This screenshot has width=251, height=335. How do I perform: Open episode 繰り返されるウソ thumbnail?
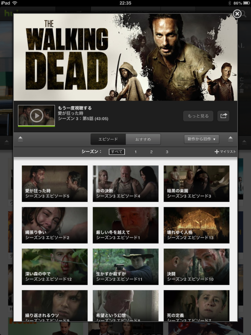[x=55, y=306]
